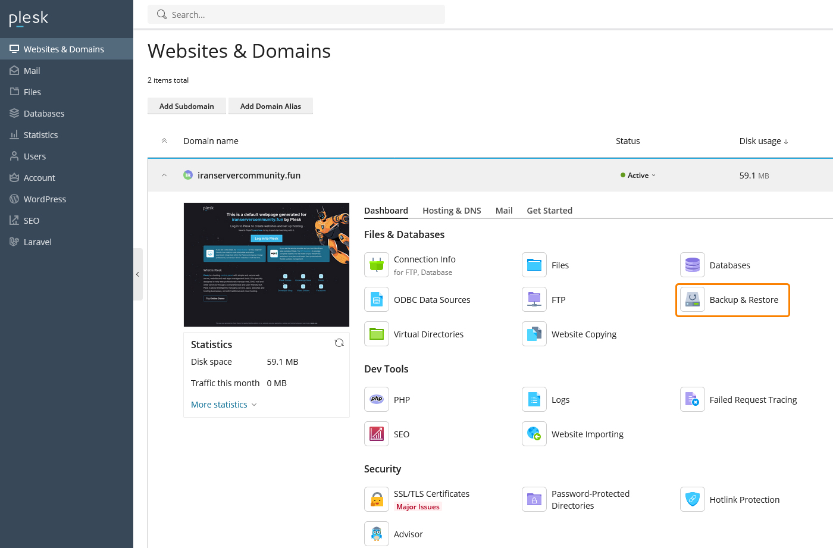Image resolution: width=833 pixels, height=548 pixels.
Task: Click the PHP settings icon
Action: [x=377, y=399]
